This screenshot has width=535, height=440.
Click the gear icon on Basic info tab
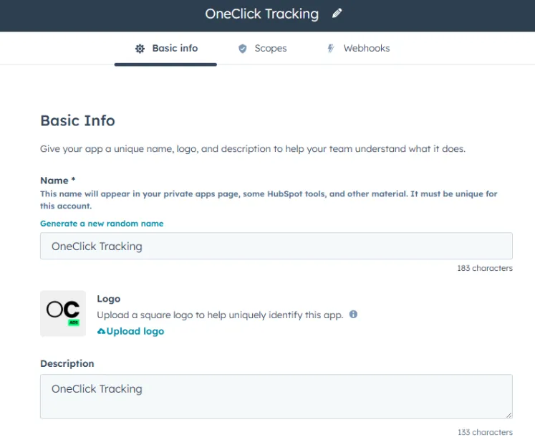pos(140,49)
